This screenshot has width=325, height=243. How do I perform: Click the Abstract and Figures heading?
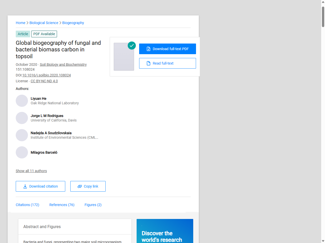[42, 227]
